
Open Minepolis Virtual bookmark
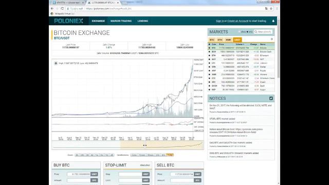click(x=63, y=14)
